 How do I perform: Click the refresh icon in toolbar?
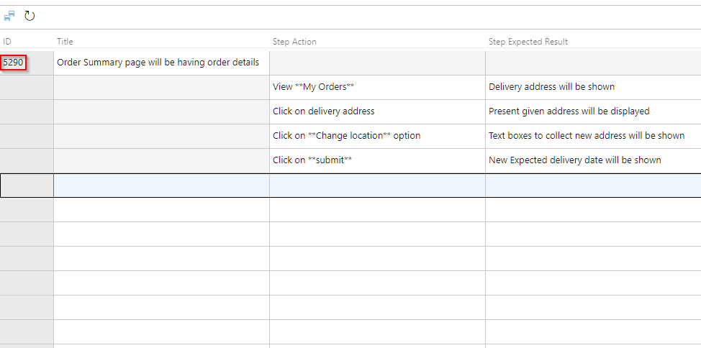point(30,17)
